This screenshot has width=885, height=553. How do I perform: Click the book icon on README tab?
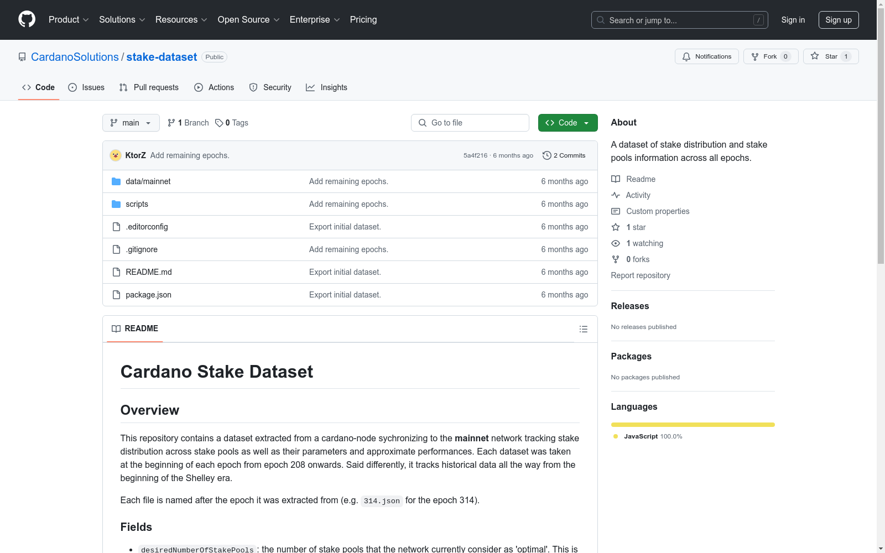116,328
